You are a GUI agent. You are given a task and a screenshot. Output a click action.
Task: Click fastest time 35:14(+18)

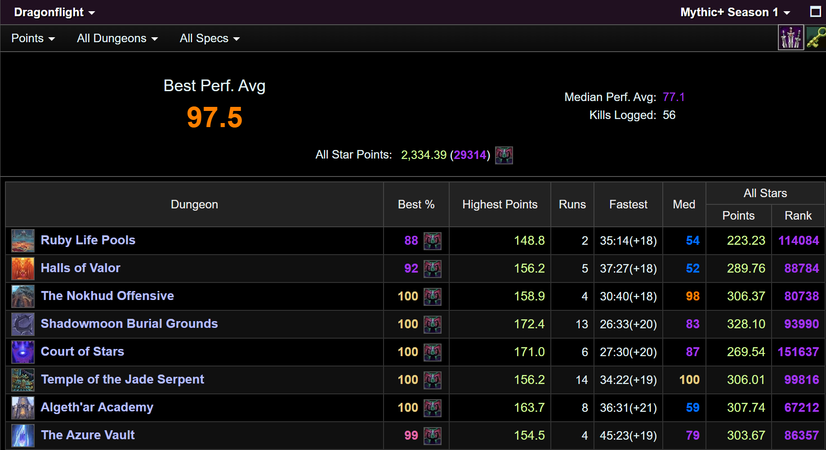tap(628, 241)
